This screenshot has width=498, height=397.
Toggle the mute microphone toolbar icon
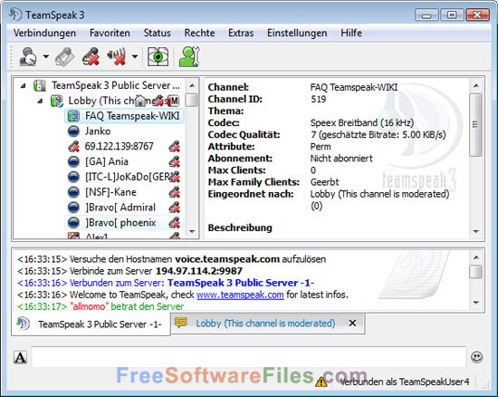tap(91, 56)
